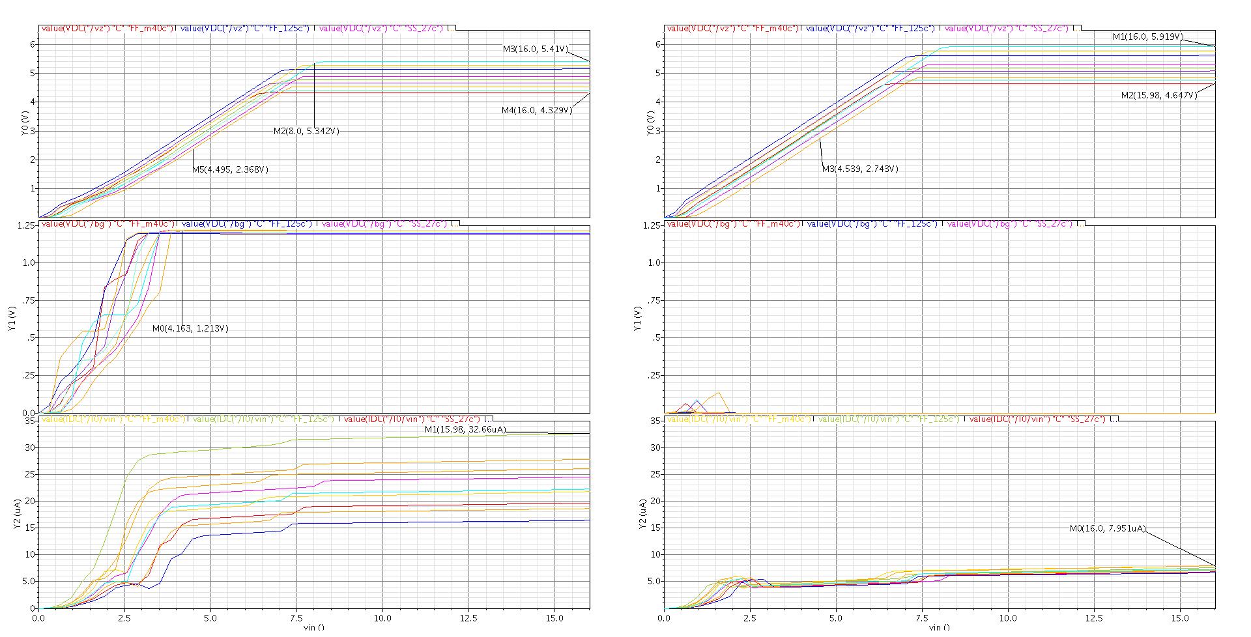Select marker label M5(4.495, 2.368V)

[x=230, y=169]
